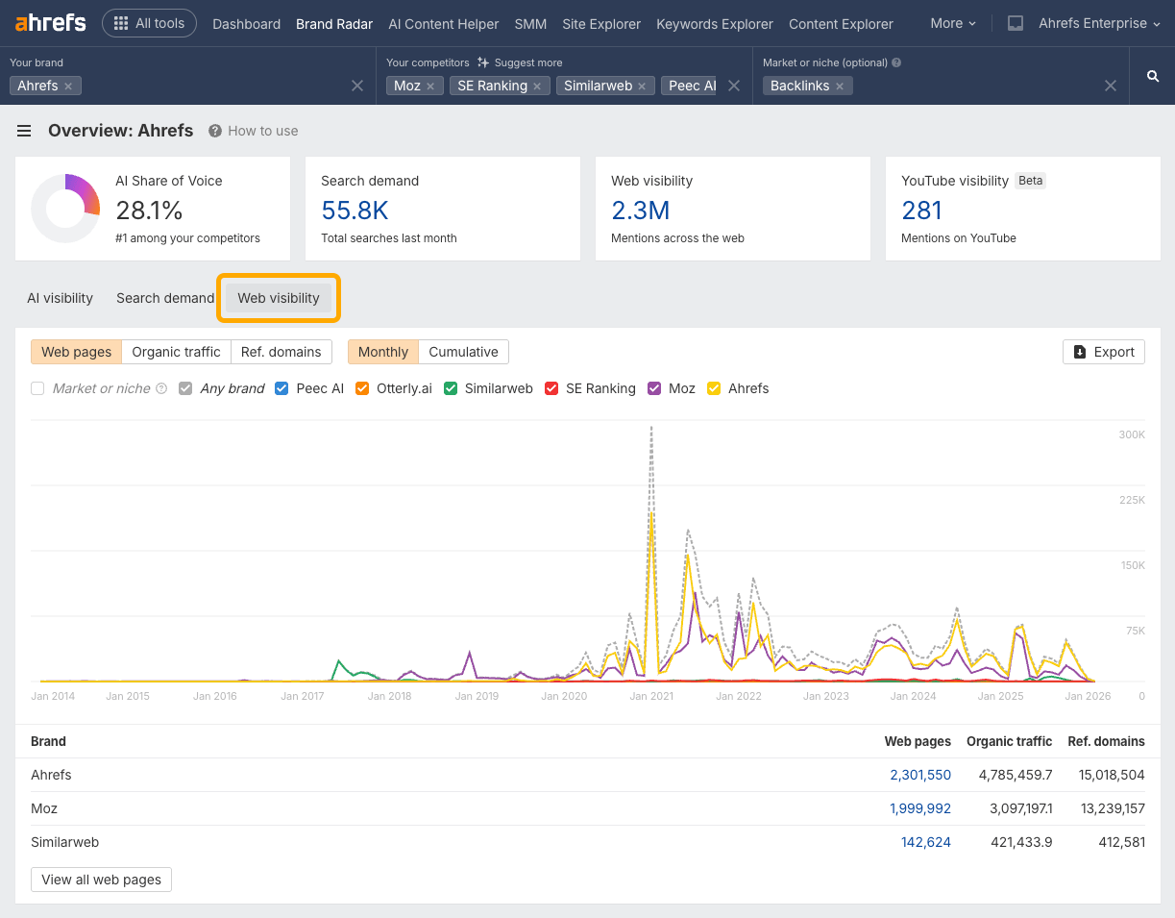Click the ahrefs logo
Image resolution: width=1175 pixels, height=918 pixels.
pos(48,22)
